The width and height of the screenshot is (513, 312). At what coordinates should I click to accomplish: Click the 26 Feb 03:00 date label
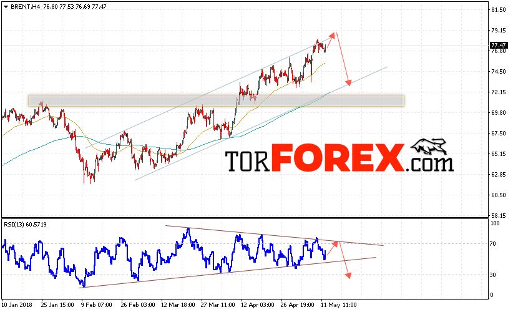click(x=138, y=305)
